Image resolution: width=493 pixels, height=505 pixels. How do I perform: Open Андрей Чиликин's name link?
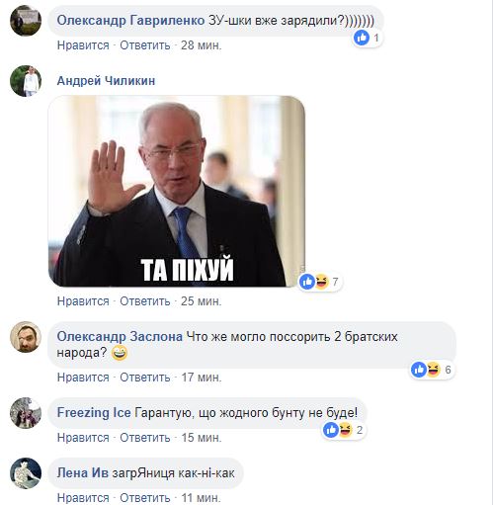pos(106,81)
